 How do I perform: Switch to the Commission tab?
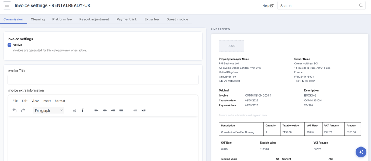pos(13,19)
